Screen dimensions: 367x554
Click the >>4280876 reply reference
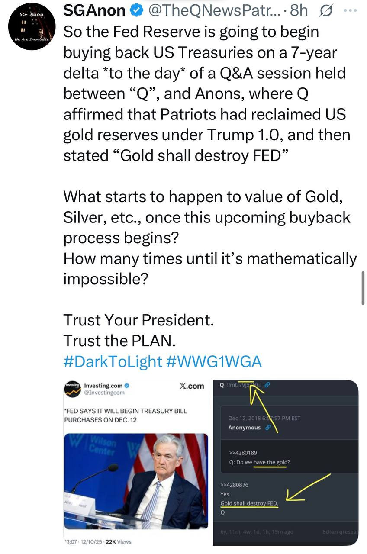coord(234,485)
